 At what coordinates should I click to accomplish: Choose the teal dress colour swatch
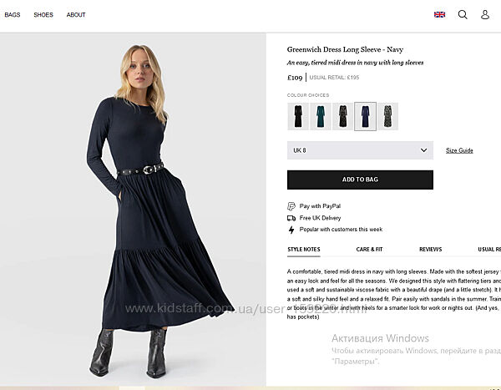tap(321, 116)
